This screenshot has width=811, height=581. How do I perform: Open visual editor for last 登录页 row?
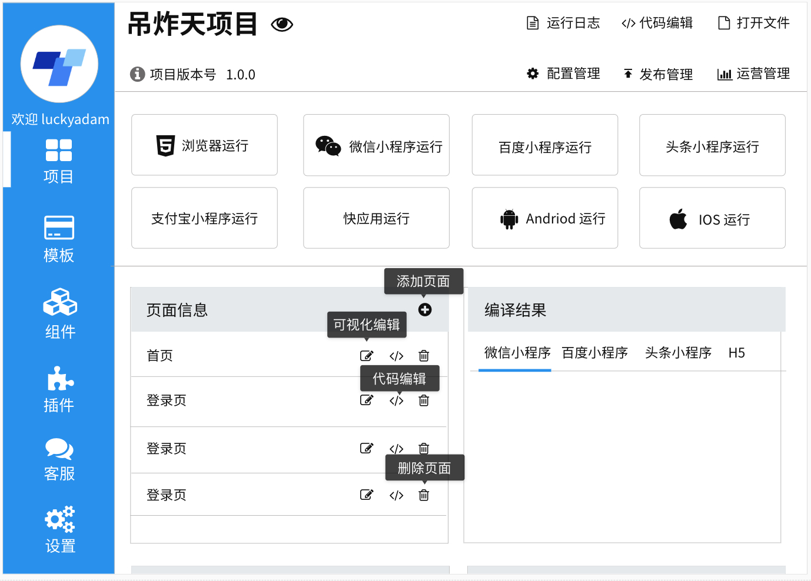coord(367,495)
